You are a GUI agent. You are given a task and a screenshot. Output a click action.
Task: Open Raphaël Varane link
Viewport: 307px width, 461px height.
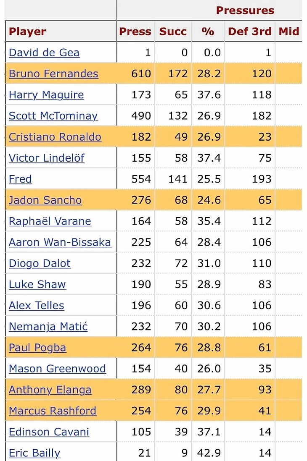click(50, 221)
